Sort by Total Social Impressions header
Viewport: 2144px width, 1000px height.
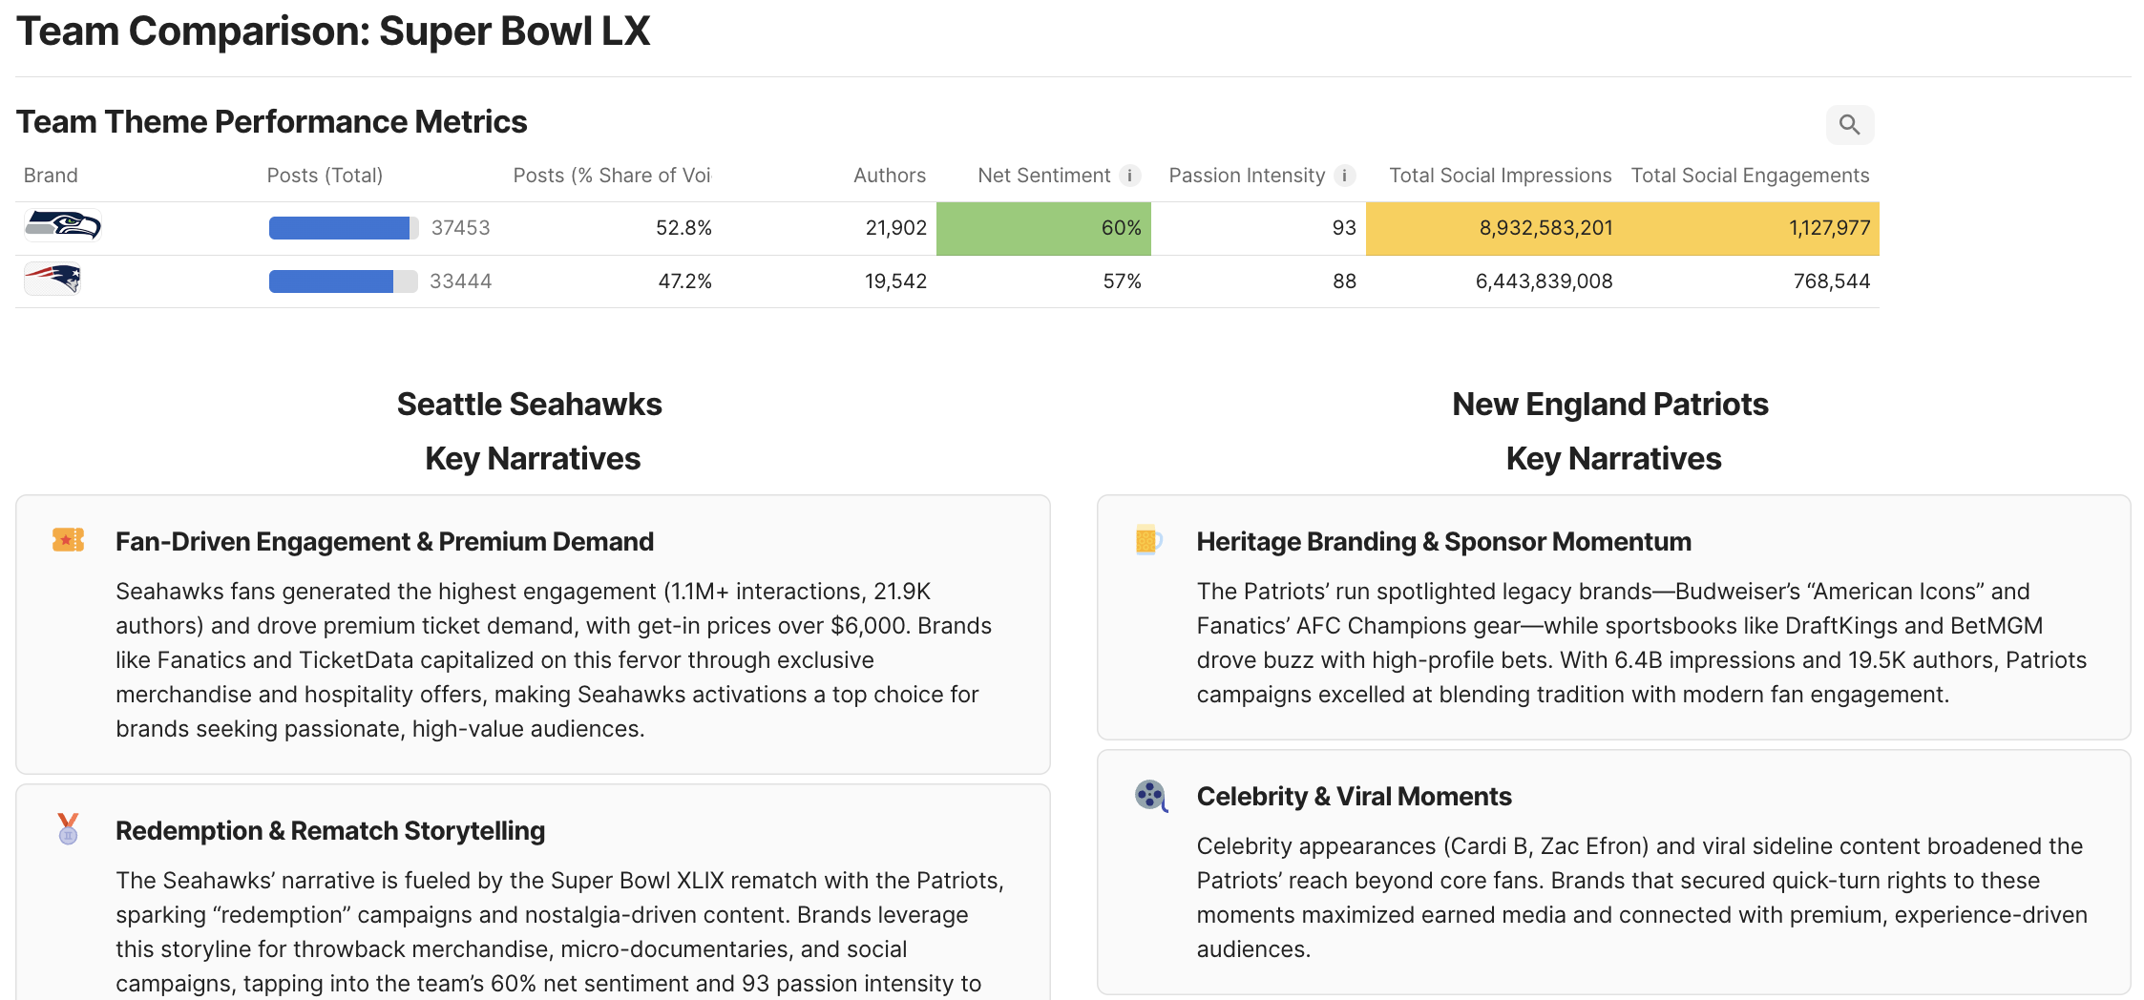coord(1499,176)
